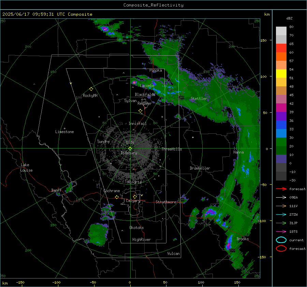Click the Banff label

click(56, 190)
